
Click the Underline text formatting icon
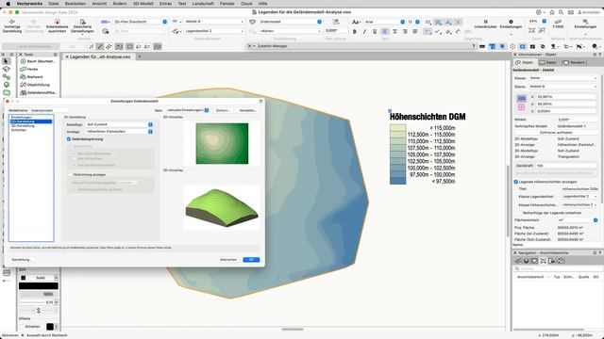pos(374,31)
